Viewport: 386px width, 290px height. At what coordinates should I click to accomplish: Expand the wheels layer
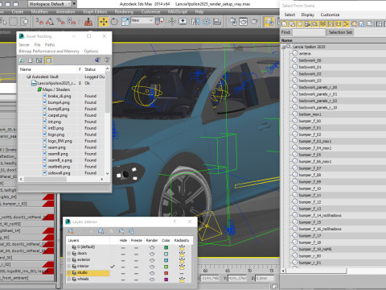[x=69, y=279]
